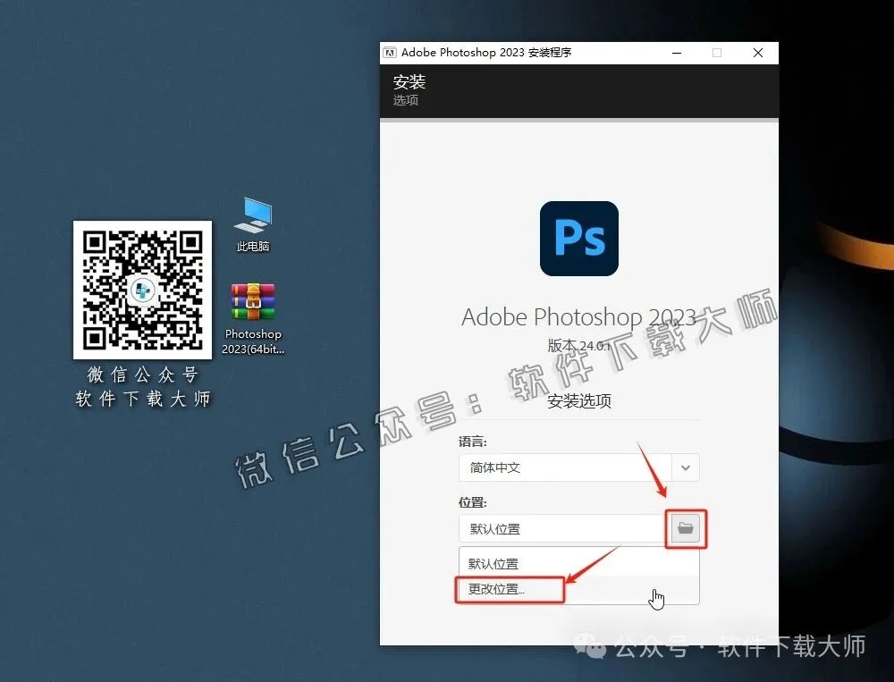Click the 简体中文 language combo box
Viewport: 894px width, 682px height.
(554, 467)
